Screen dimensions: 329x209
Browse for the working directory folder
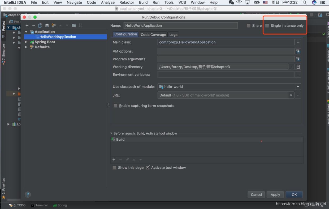(x=292, y=67)
